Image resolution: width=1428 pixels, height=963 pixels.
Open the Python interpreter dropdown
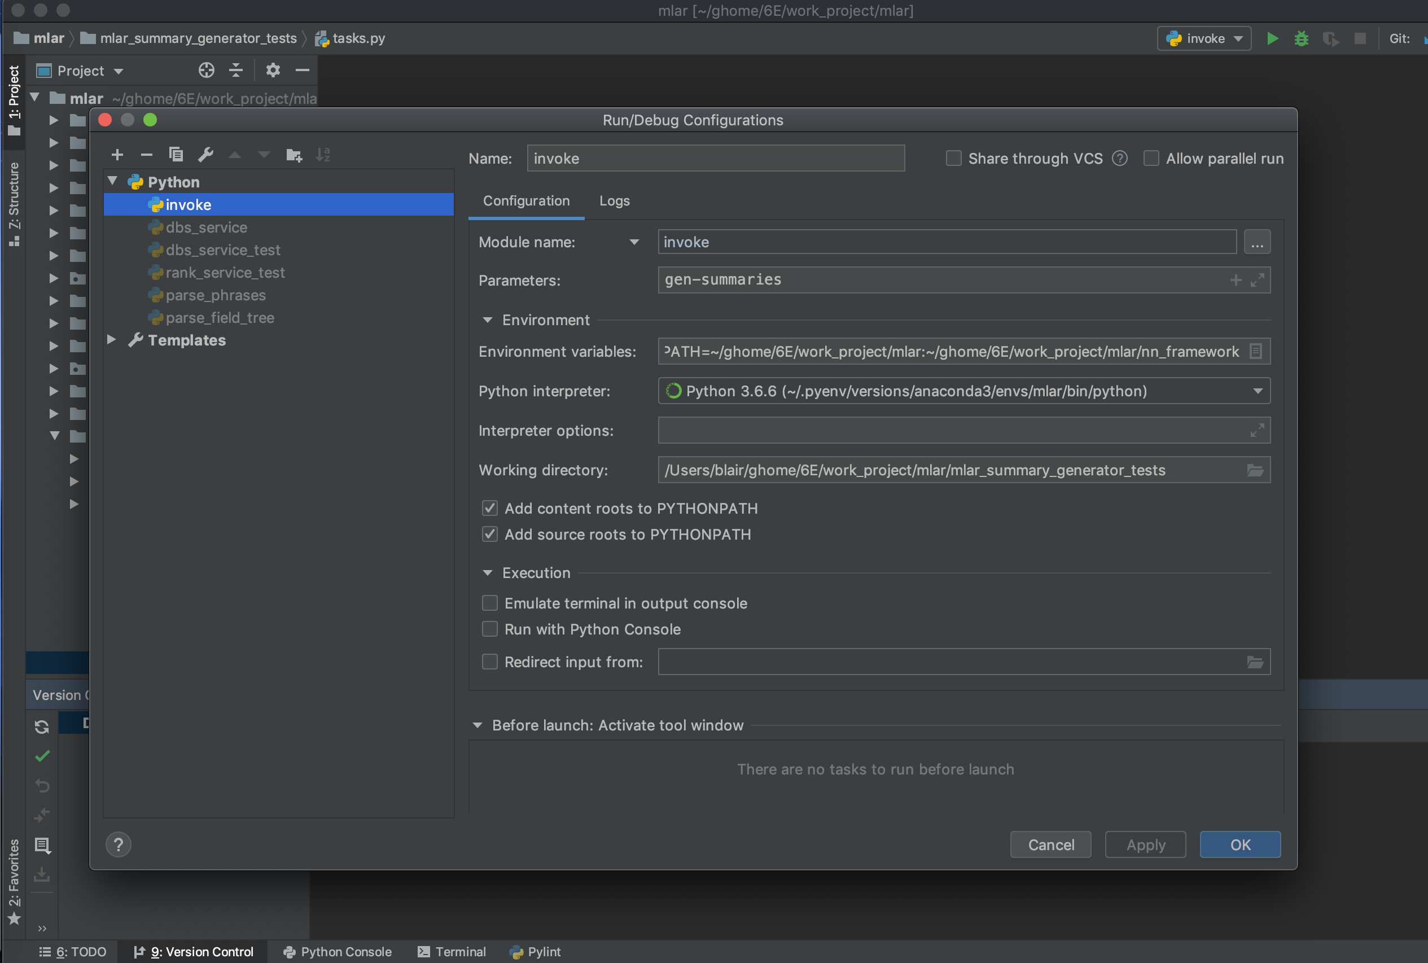1258,391
